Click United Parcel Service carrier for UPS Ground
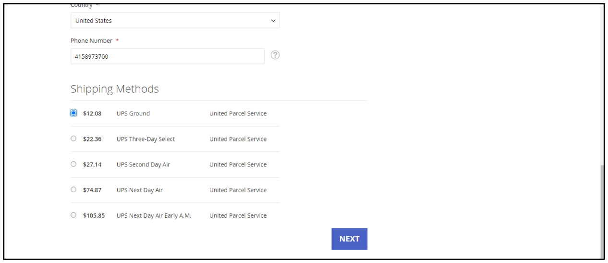 coord(238,113)
